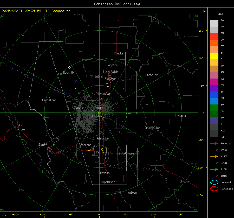
Task: Click the orange 111V arrow icon
Action: tap(214, 156)
